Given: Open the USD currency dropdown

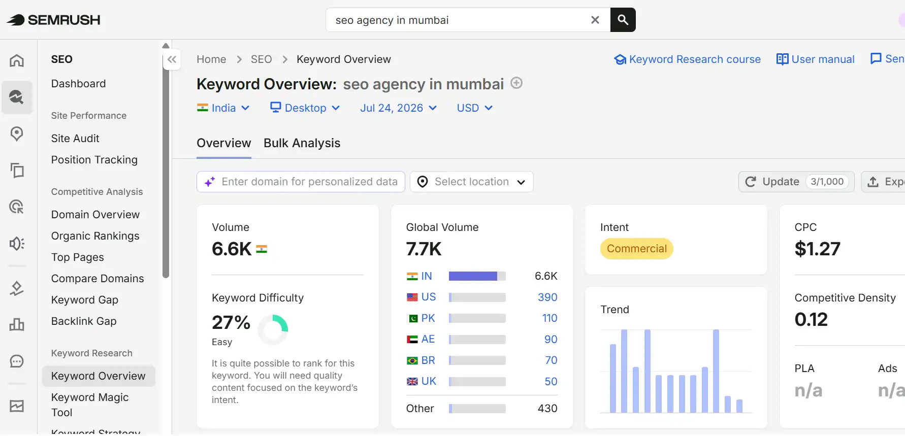Looking at the screenshot, I should pyautogui.click(x=474, y=108).
